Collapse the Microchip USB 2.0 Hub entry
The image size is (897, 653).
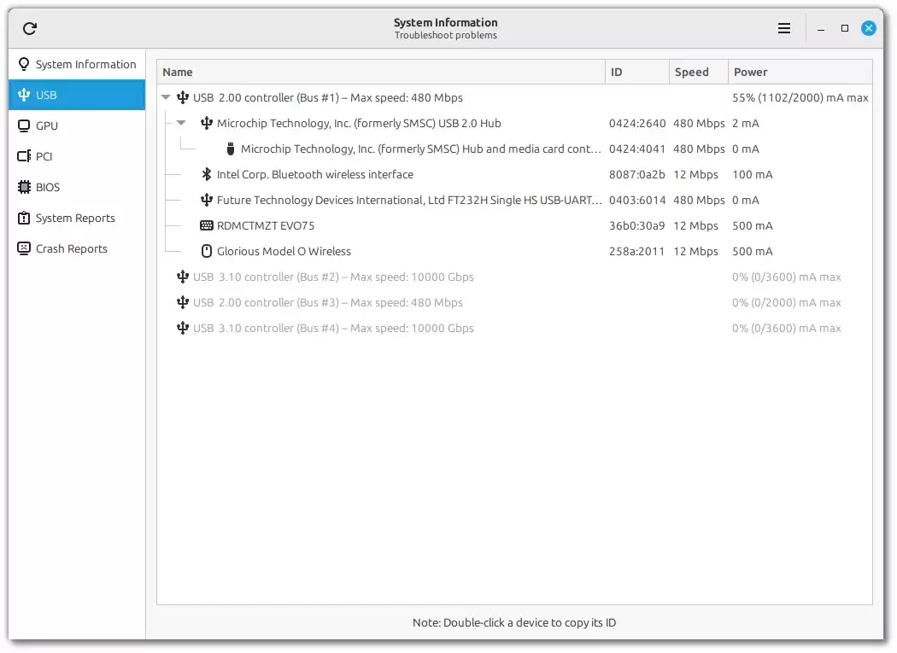pyautogui.click(x=181, y=123)
